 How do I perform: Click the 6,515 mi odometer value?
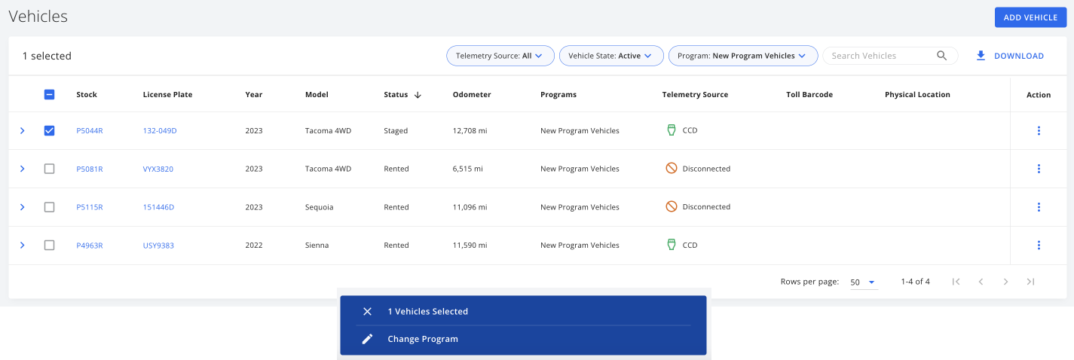(x=468, y=169)
